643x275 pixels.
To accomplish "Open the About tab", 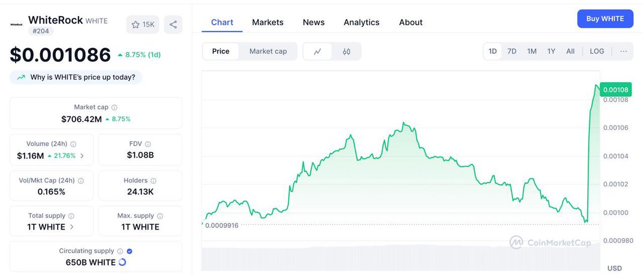I will point(411,22).
